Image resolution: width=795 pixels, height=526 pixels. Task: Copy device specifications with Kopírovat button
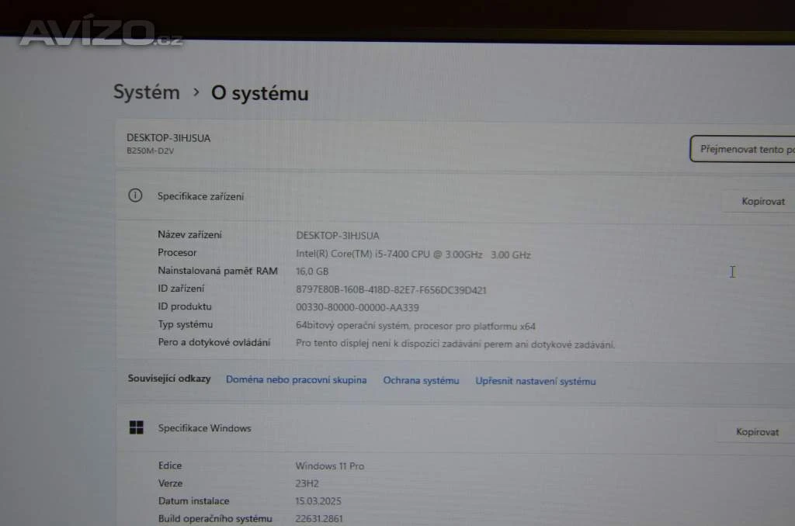(762, 201)
